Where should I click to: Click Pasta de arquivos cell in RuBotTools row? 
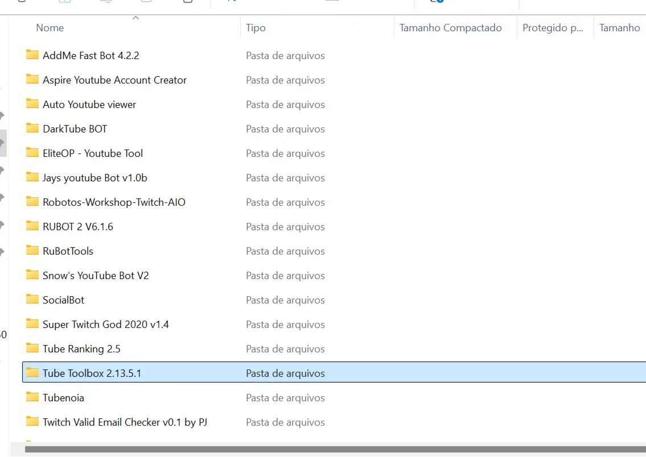click(285, 251)
